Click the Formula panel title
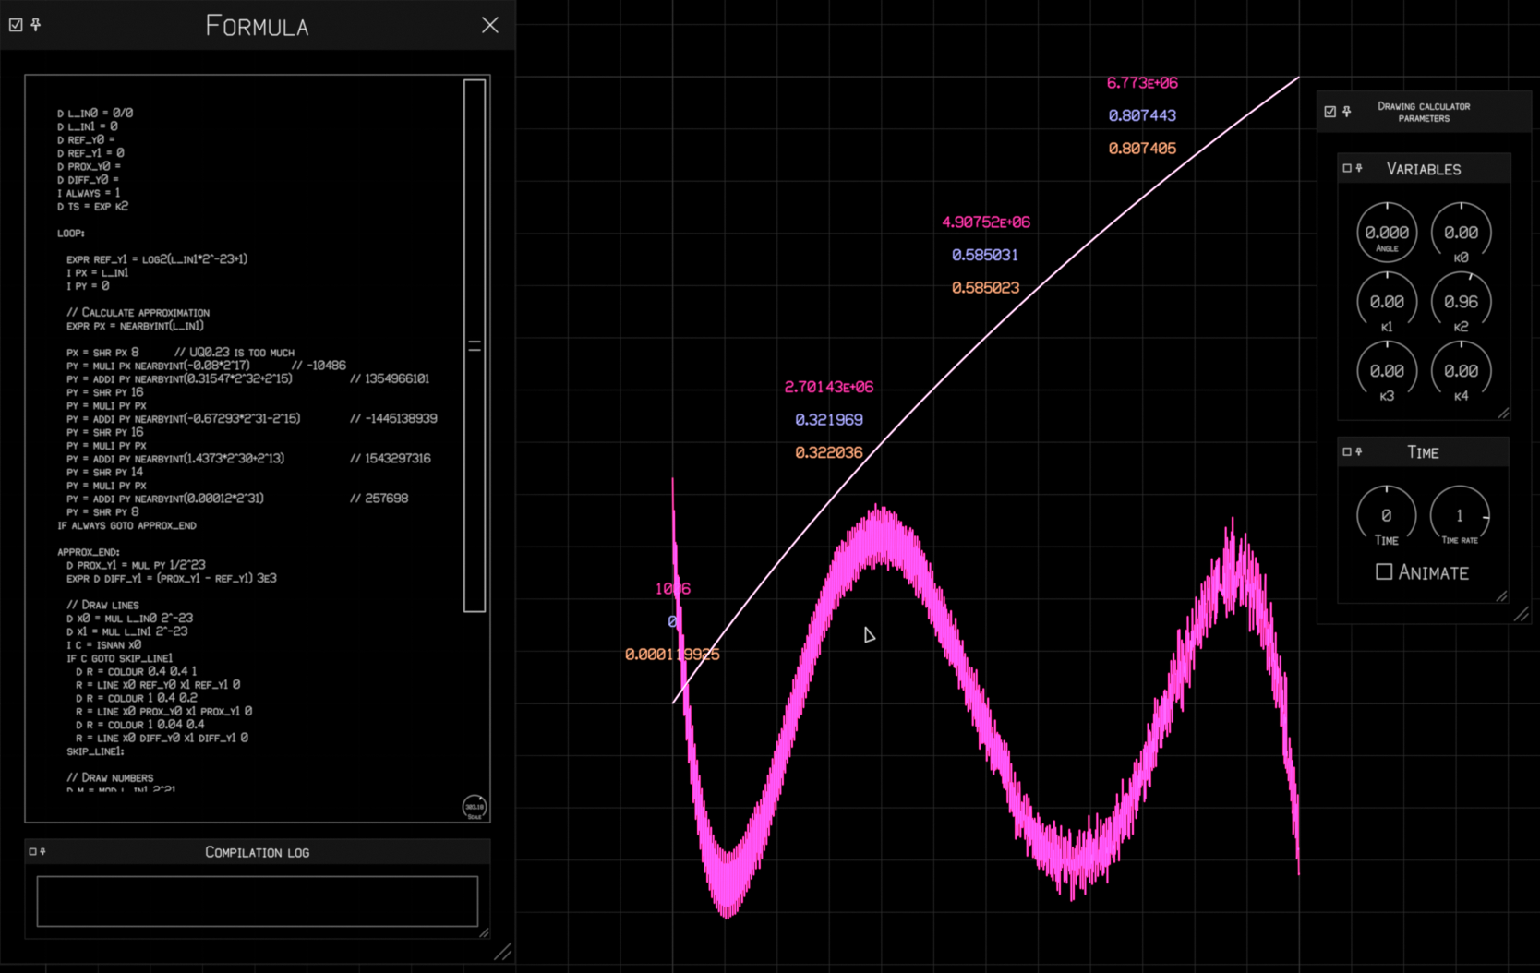Image resolution: width=1540 pixels, height=973 pixels. [257, 26]
